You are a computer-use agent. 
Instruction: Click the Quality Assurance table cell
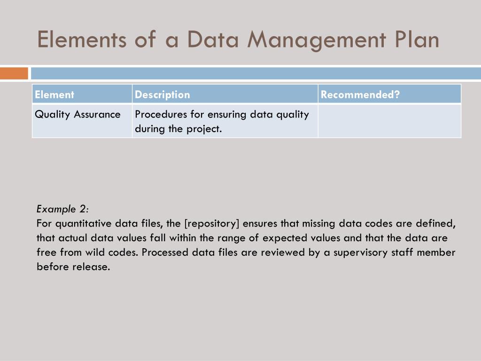click(82, 121)
